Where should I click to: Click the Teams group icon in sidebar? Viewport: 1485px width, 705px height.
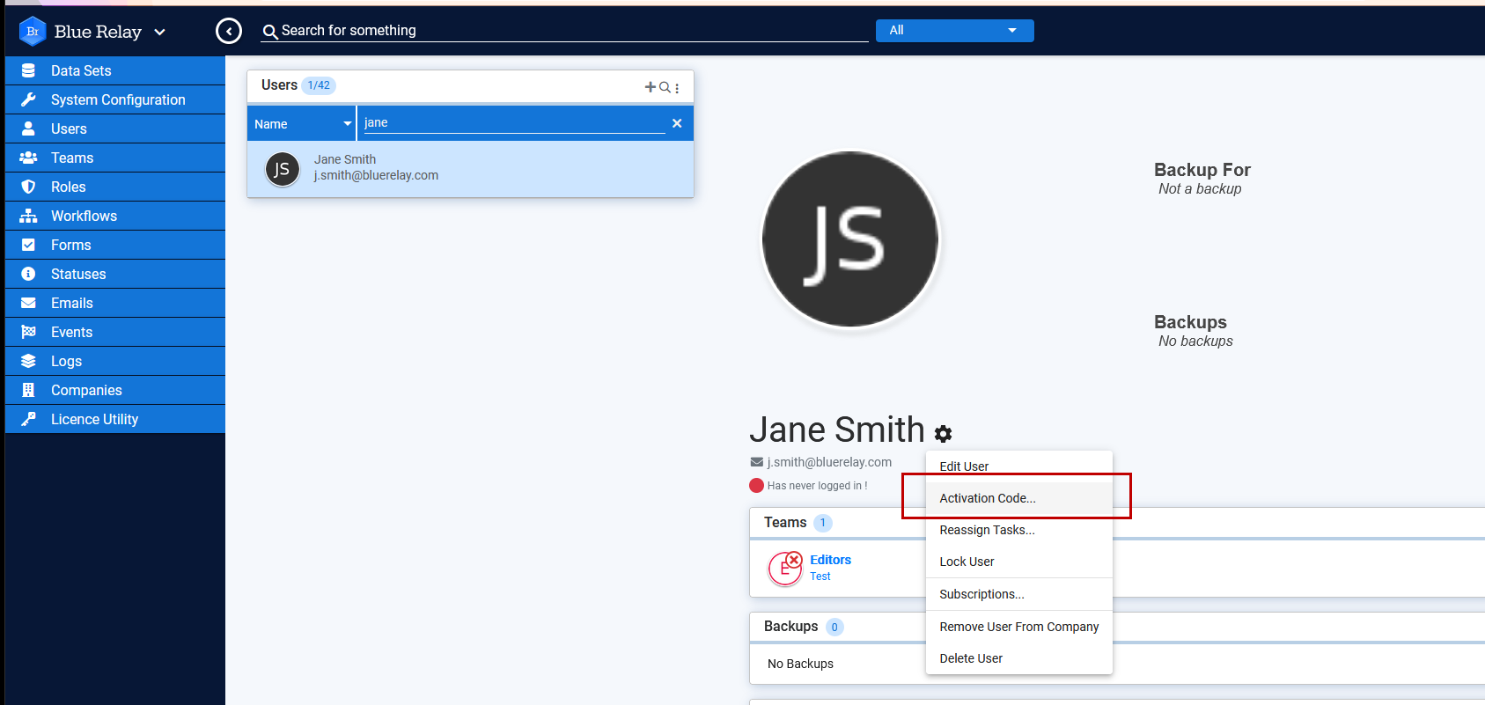pos(28,158)
